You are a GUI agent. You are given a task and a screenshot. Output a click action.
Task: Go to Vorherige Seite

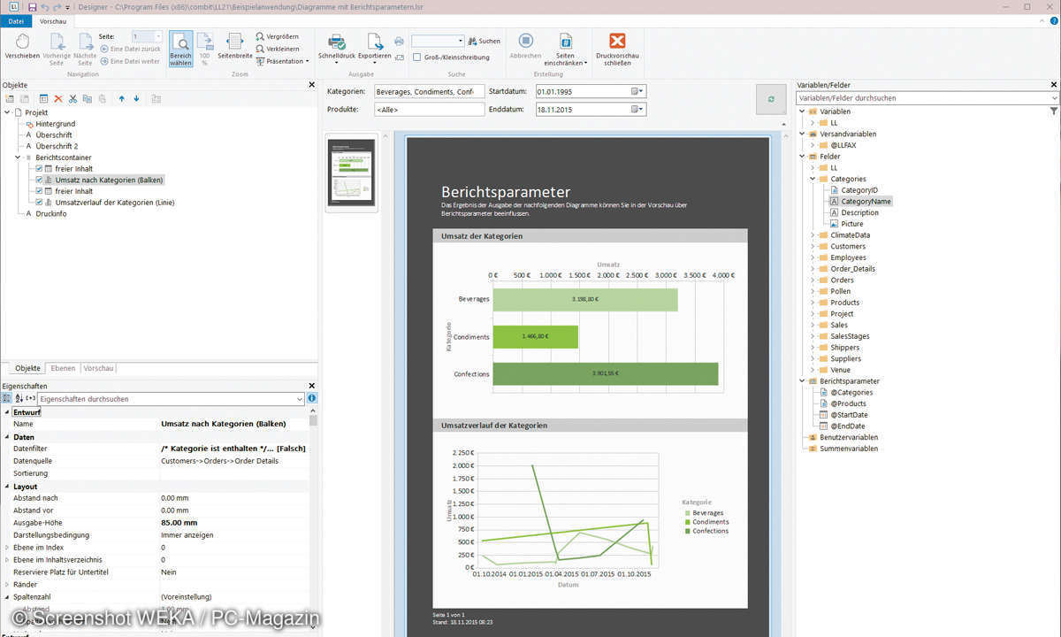click(57, 48)
